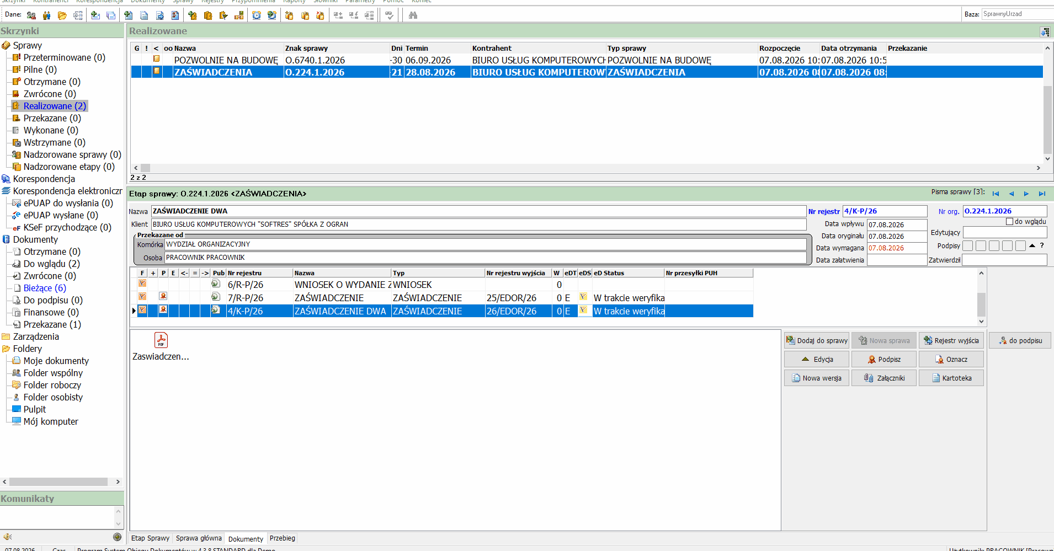Click the black up-triangle beside Podpisy boxes
This screenshot has width=1054, height=551.
tap(1032, 245)
